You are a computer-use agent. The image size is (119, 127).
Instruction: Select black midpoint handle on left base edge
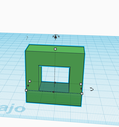click(x=28, y=86)
